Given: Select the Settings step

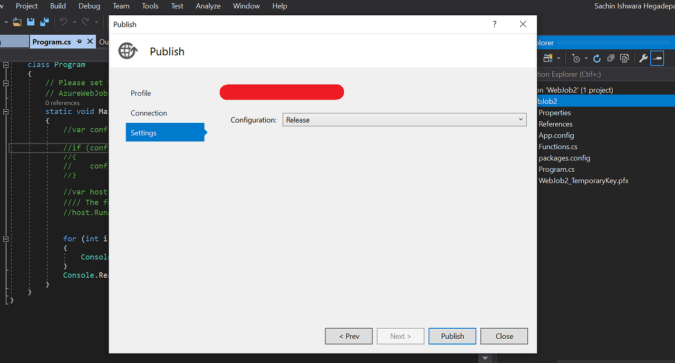Looking at the screenshot, I should point(165,132).
